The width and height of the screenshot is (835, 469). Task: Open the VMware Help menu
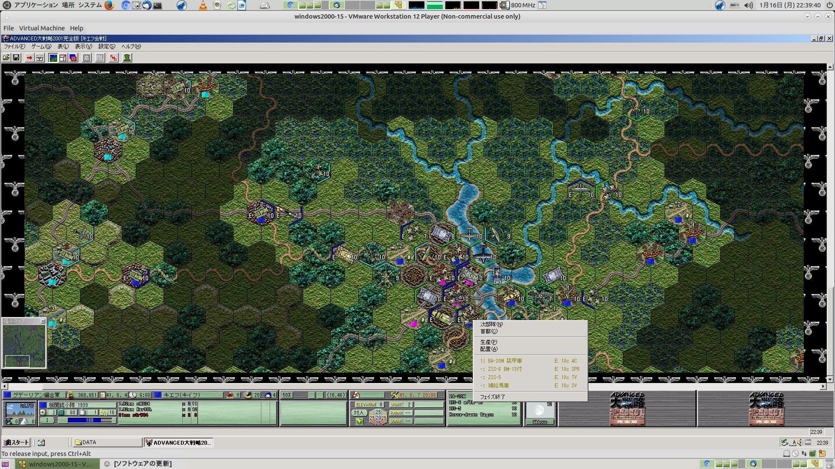[x=77, y=28]
